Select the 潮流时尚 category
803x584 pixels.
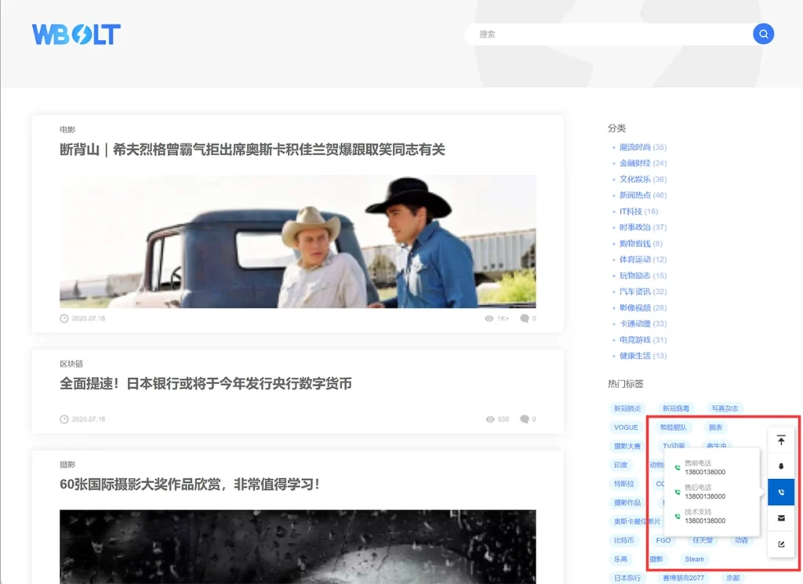(634, 147)
